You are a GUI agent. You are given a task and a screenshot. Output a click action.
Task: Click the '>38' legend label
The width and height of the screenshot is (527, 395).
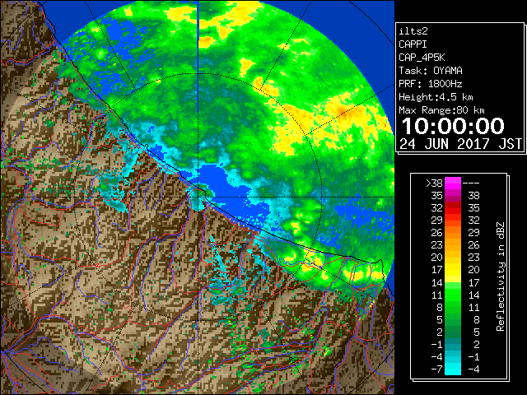pyautogui.click(x=434, y=183)
